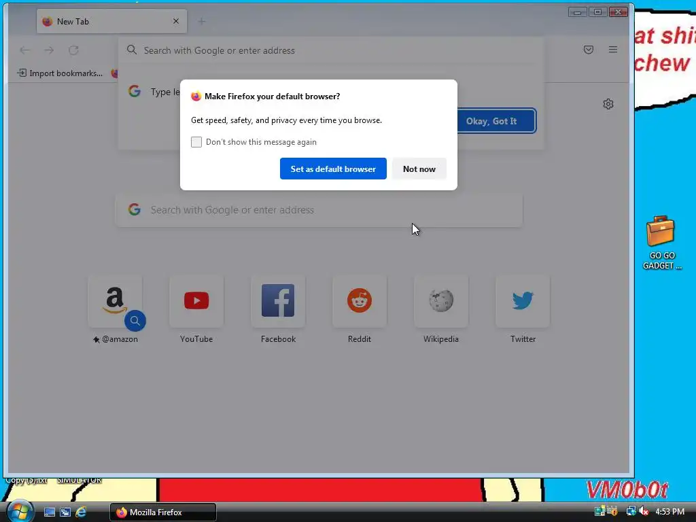This screenshot has width=696, height=522.
Task: Go forward with the forward arrow
Action: point(49,50)
